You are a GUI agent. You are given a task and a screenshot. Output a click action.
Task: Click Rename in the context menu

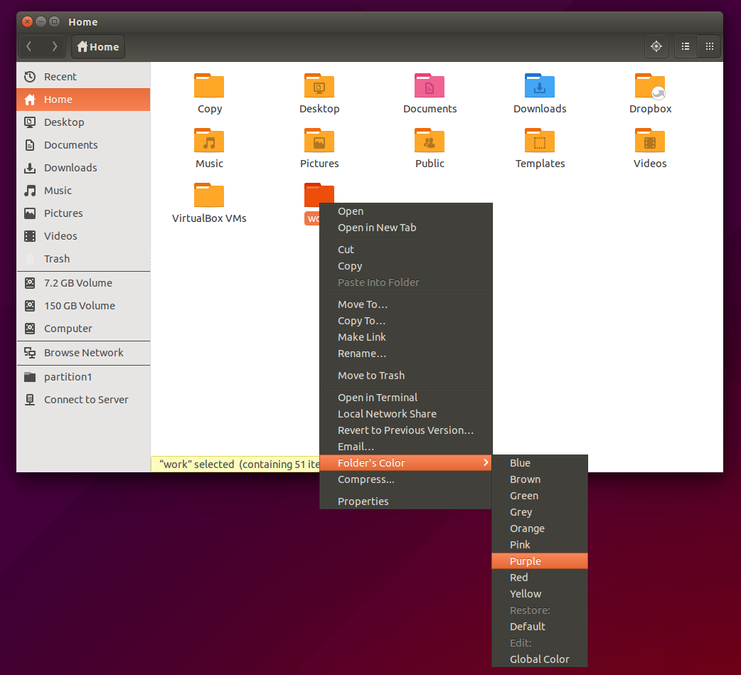click(364, 353)
